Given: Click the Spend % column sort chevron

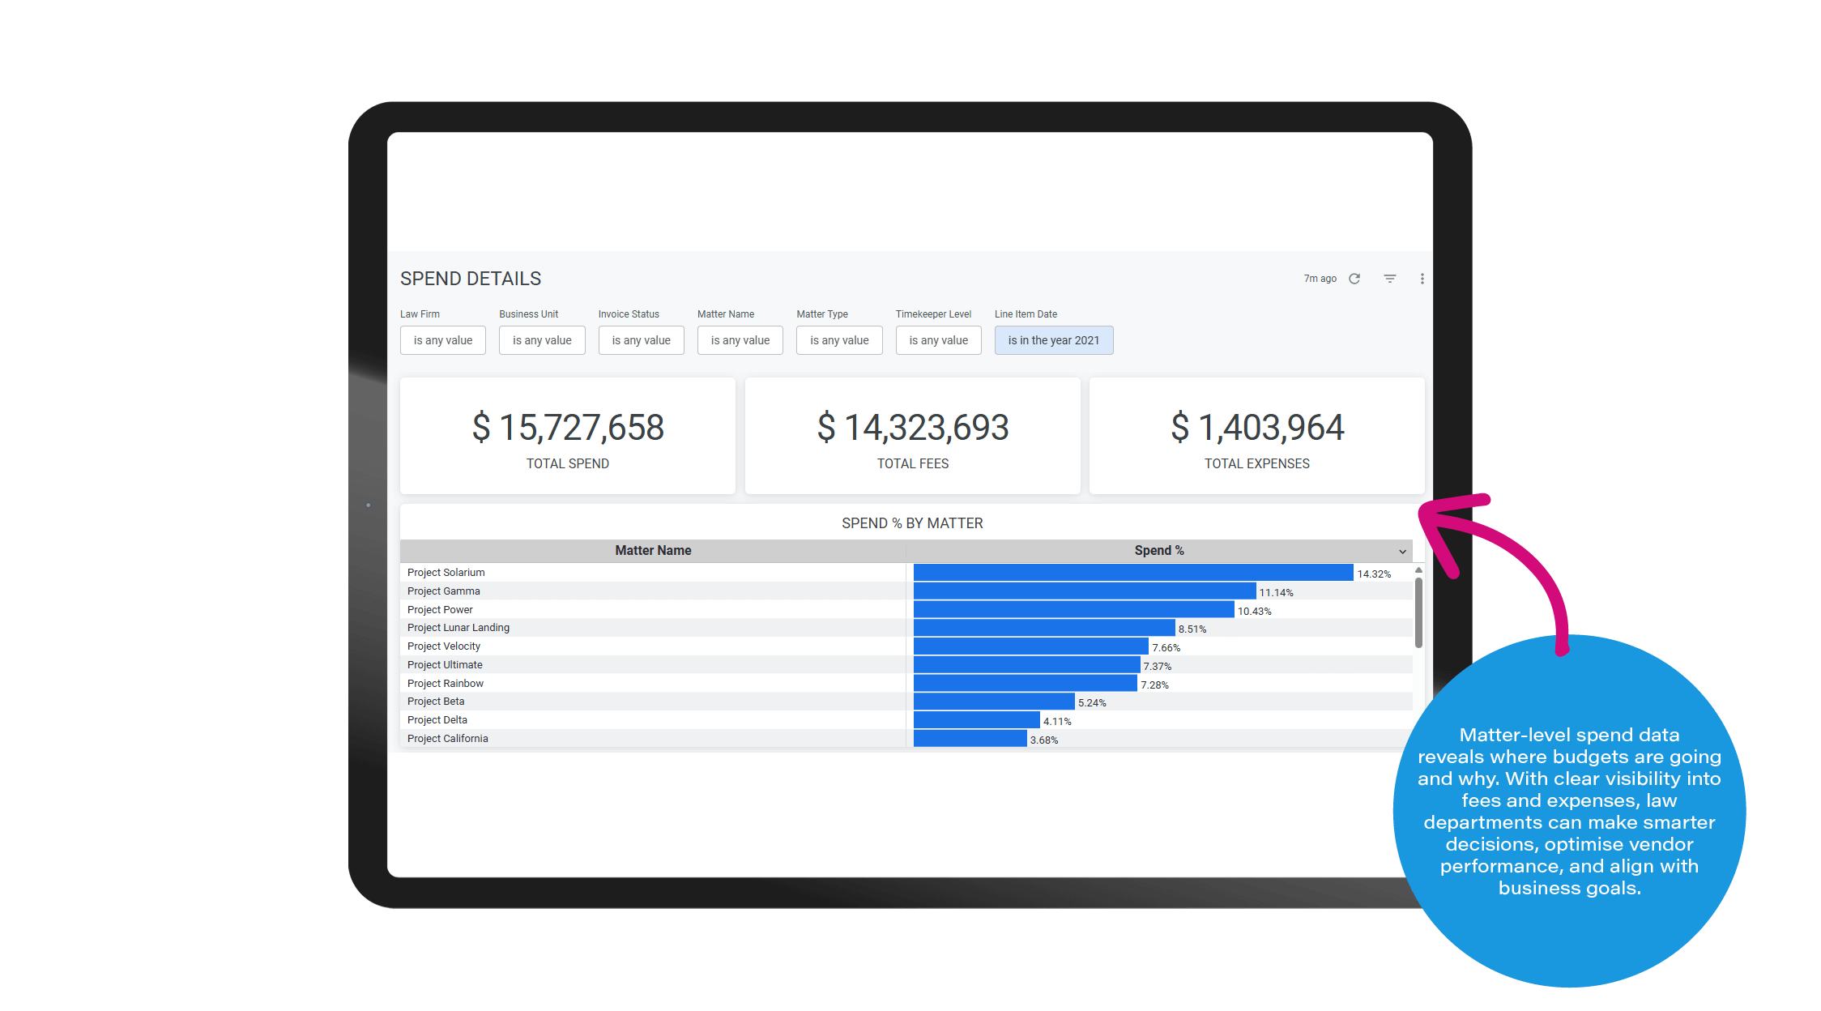Looking at the screenshot, I should coord(1402,552).
